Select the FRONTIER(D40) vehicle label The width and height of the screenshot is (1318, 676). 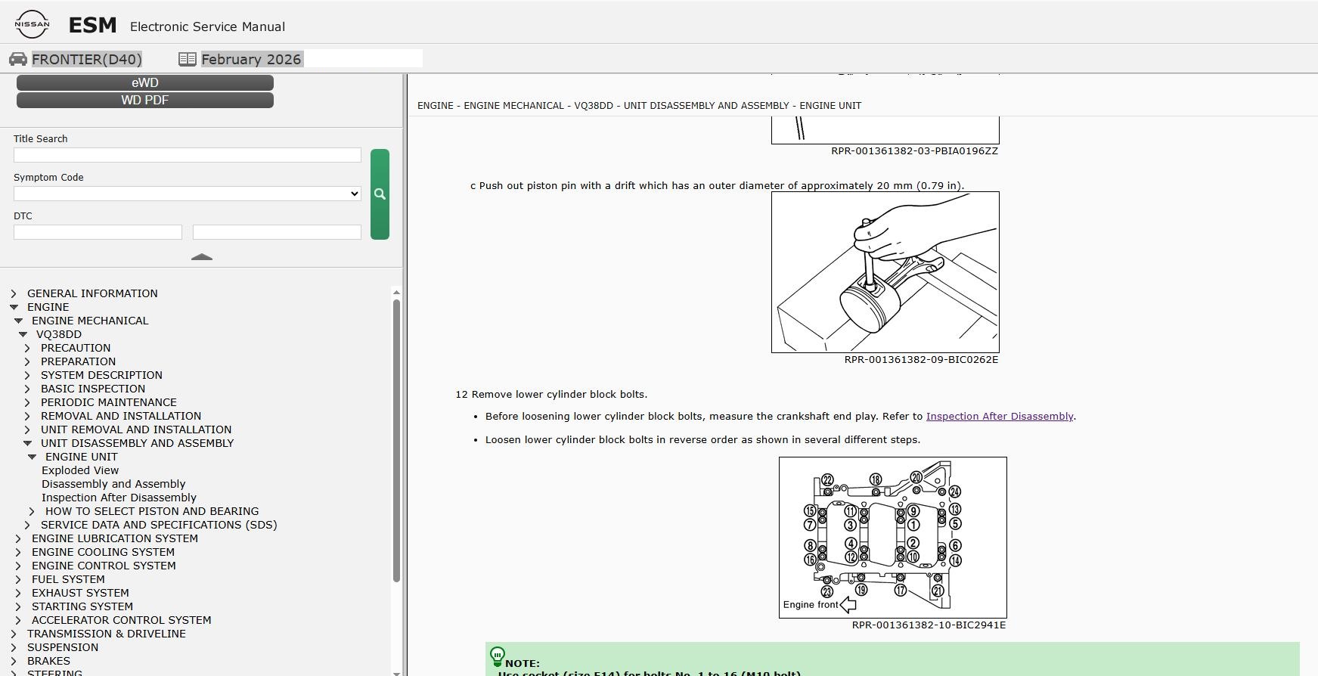[87, 59]
